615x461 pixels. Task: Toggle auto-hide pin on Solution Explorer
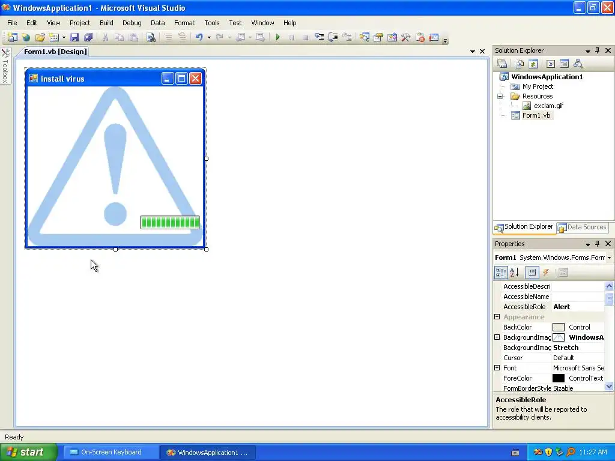coord(598,50)
